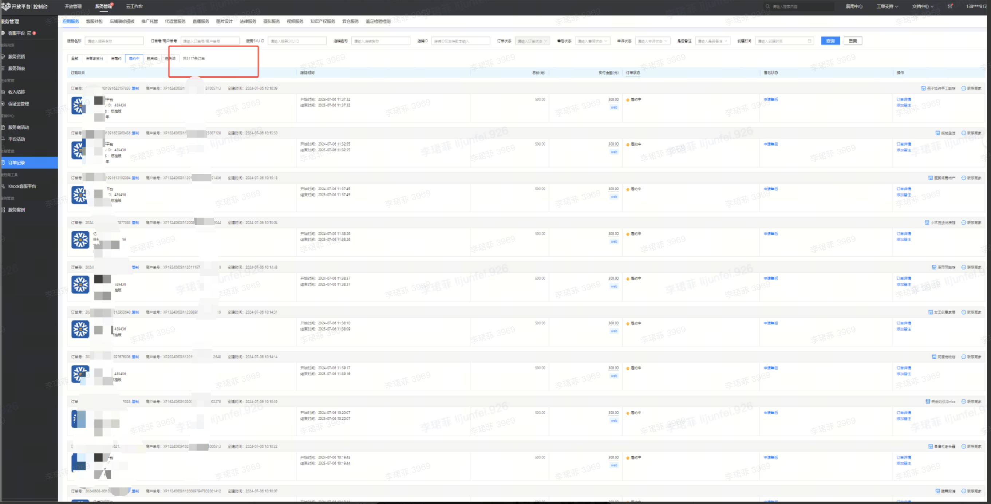991x504 pixels.
Task: Click the open platform logo icon
Action: (x=5, y=6)
